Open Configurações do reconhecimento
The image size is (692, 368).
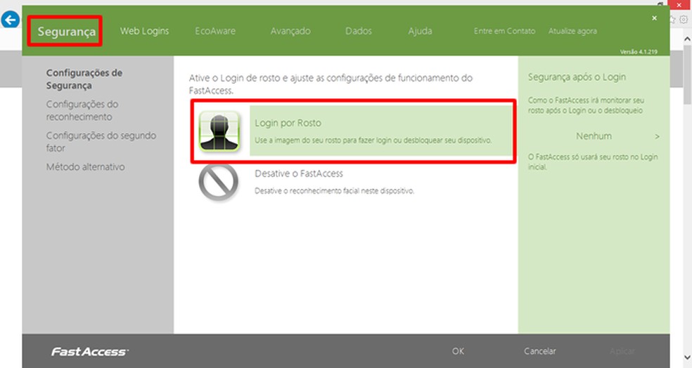click(82, 110)
